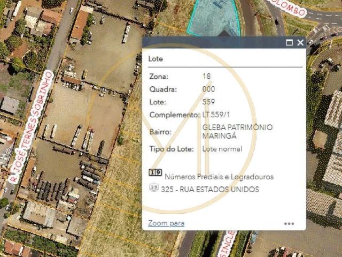Image resolution: width=342 pixels, height=257 pixels.
Task: Click the 19 Números Prediais icon
Action: [155, 172]
